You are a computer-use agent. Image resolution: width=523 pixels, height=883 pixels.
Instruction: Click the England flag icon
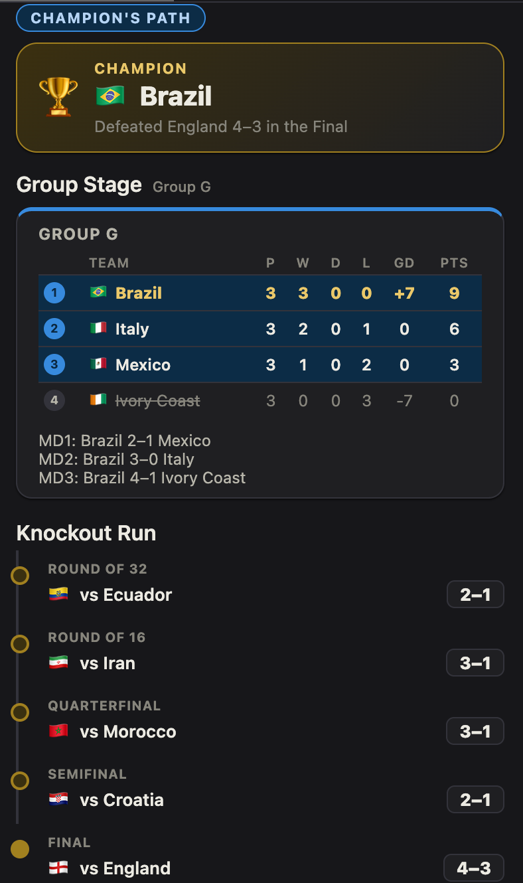(x=58, y=868)
